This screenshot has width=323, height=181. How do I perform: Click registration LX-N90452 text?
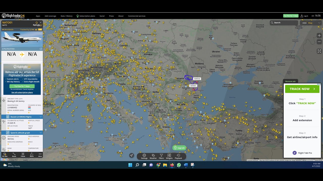(12, 108)
